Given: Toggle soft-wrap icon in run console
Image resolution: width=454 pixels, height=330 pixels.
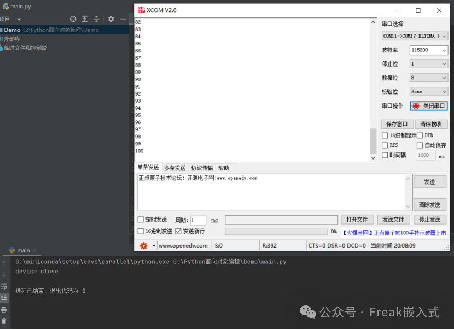Looking at the screenshot, I should tap(4, 286).
